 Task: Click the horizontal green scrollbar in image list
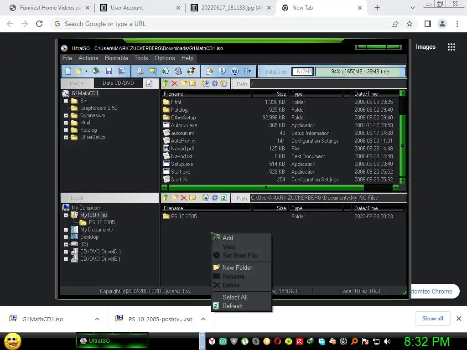(266, 187)
